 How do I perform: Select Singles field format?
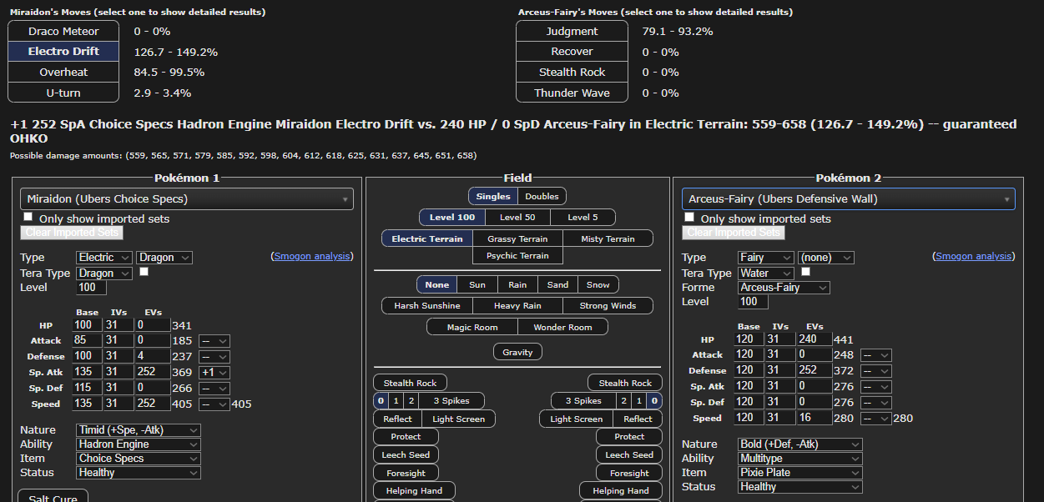point(493,197)
